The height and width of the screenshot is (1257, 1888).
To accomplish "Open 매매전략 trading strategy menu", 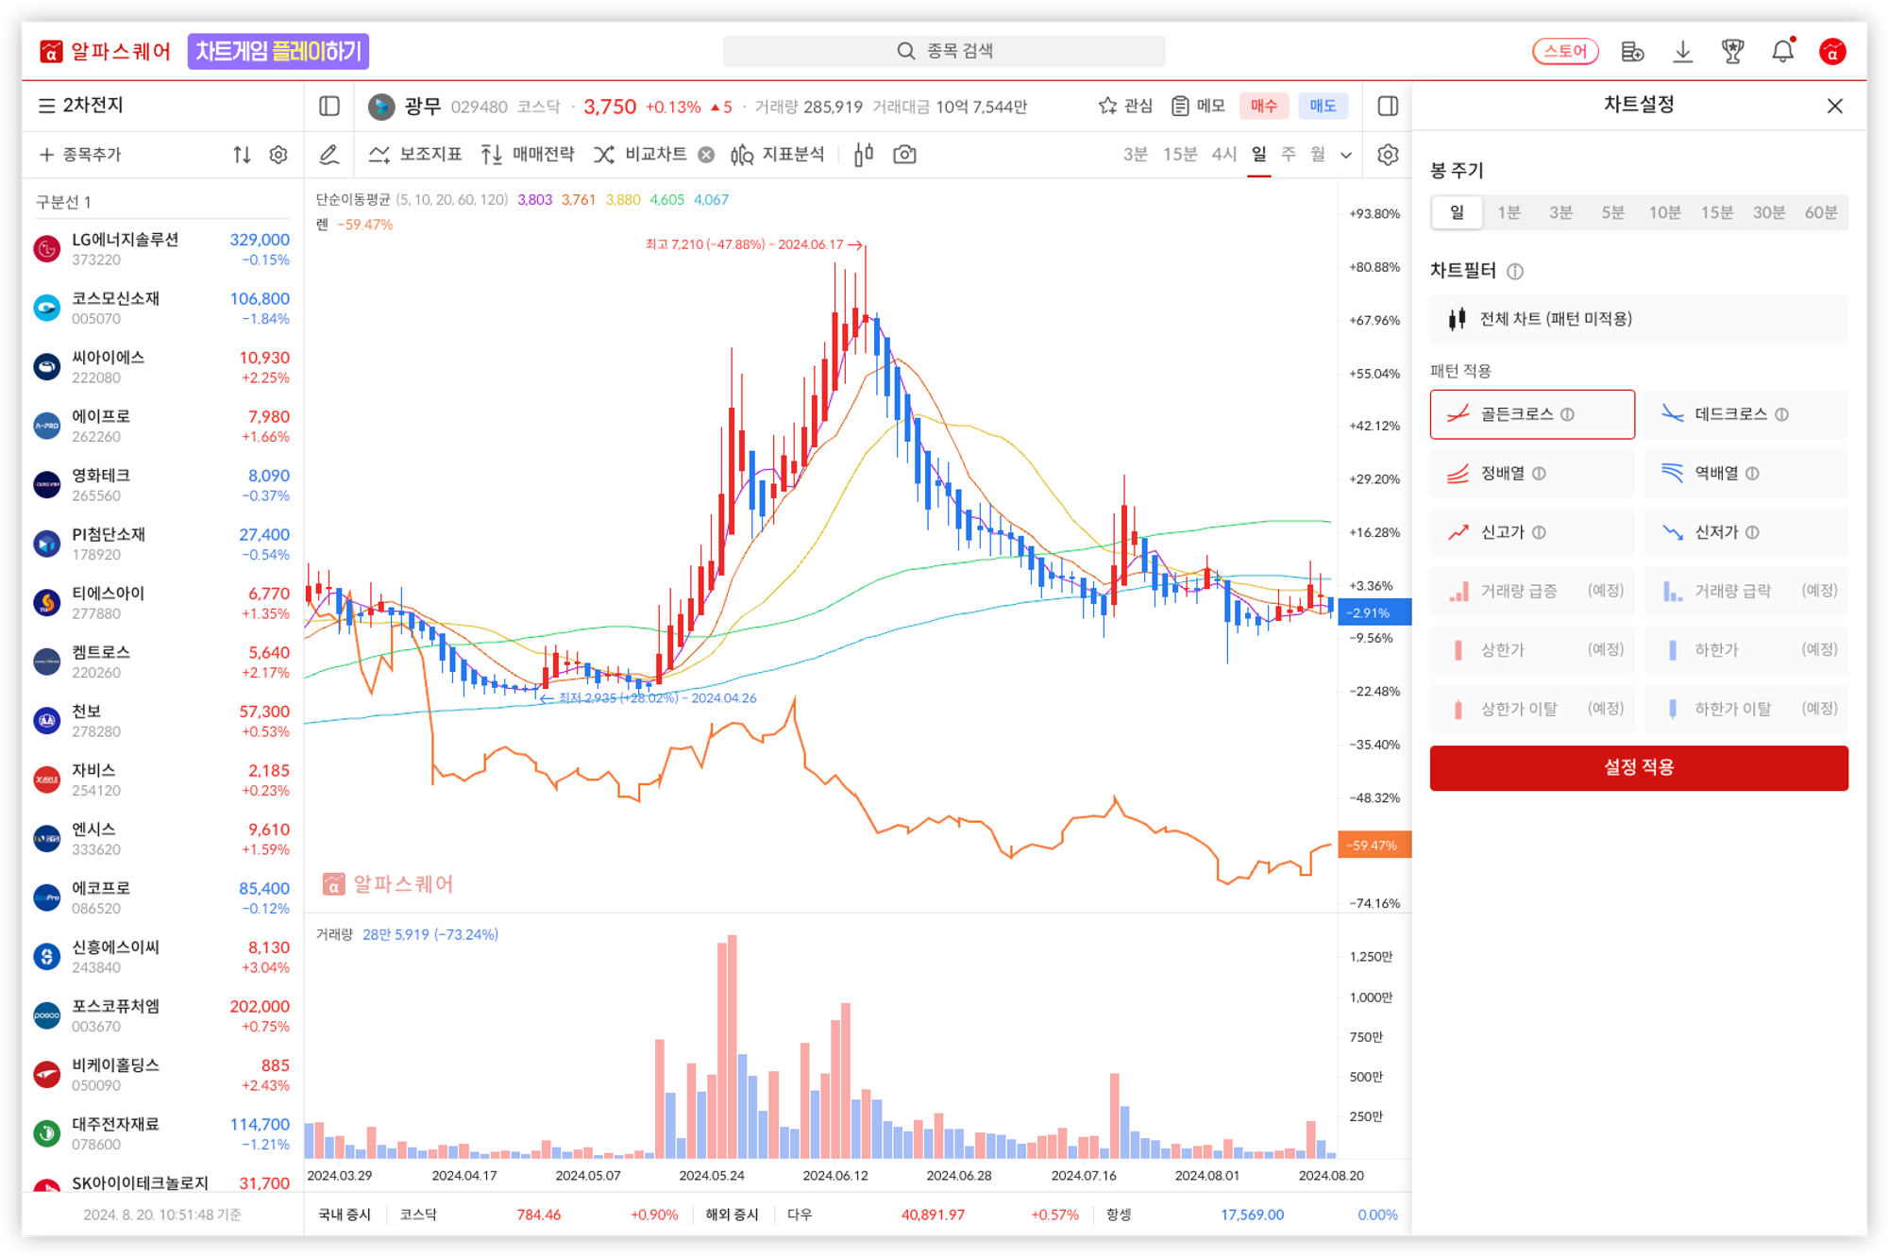I will [528, 155].
